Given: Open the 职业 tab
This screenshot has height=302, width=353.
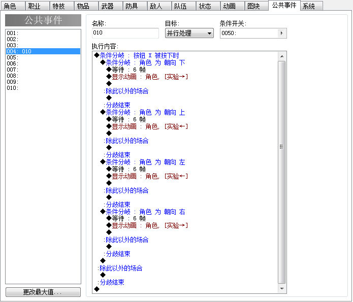Looking at the screenshot, I should 37,6.
